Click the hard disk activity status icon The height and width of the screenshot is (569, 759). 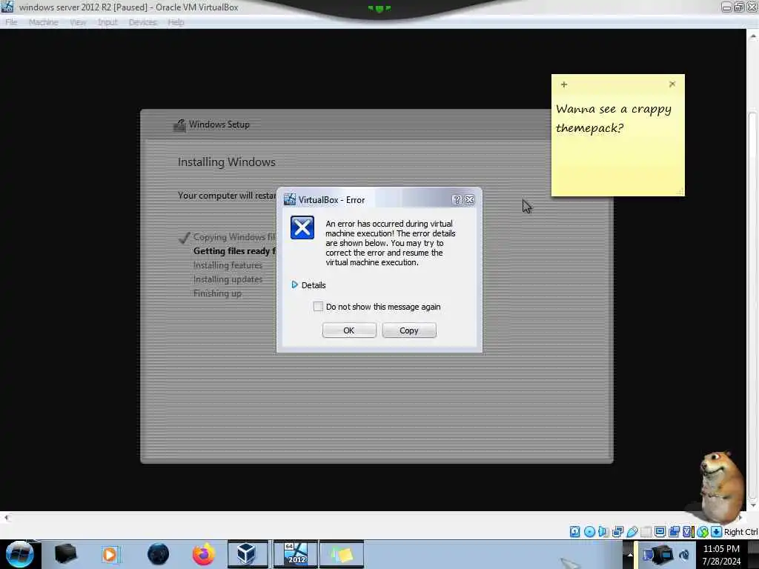coord(574,532)
